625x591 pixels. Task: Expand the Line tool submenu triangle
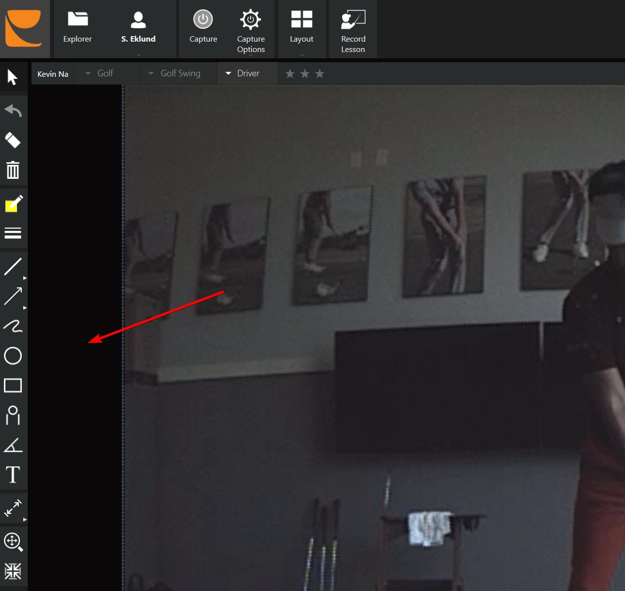pyautogui.click(x=25, y=278)
